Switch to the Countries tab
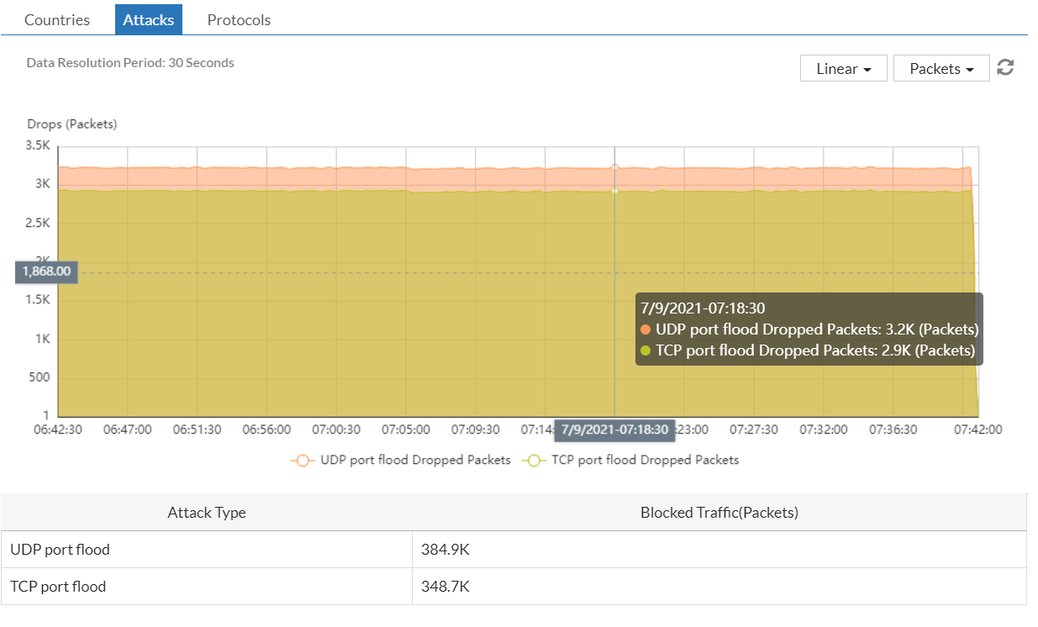 click(57, 19)
